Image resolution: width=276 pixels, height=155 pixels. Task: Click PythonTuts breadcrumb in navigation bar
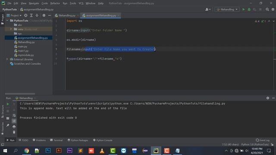click(9, 9)
